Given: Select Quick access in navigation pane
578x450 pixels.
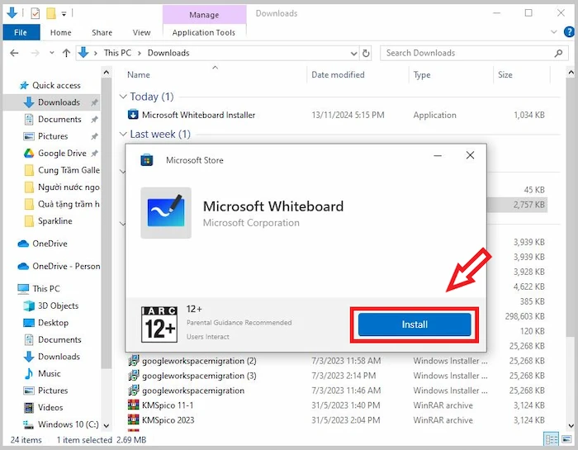Looking at the screenshot, I should [x=56, y=86].
